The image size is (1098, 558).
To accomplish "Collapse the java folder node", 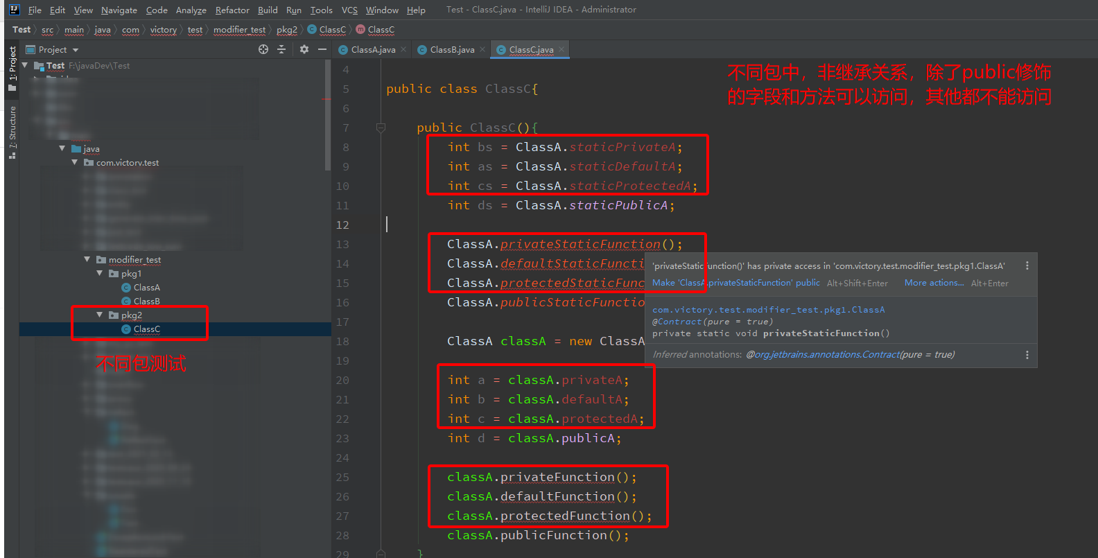I will [x=62, y=148].
